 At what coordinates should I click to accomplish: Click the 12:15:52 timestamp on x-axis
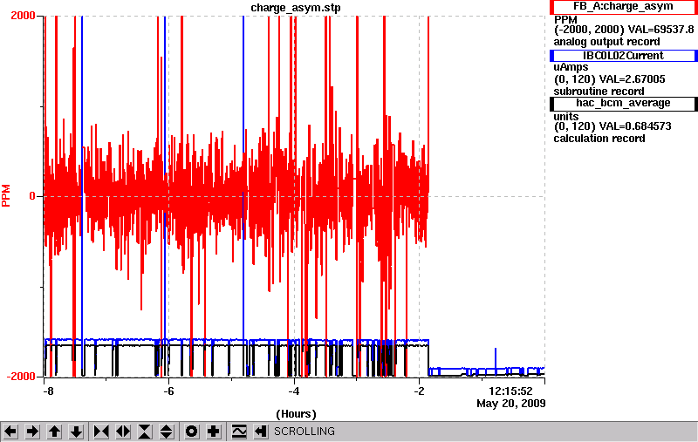510,391
